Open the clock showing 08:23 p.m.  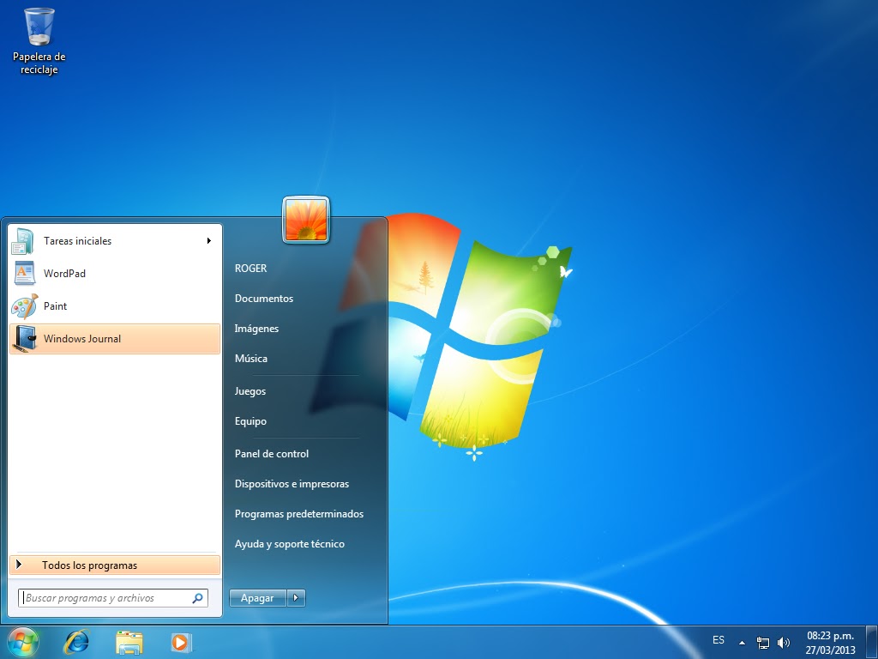830,643
